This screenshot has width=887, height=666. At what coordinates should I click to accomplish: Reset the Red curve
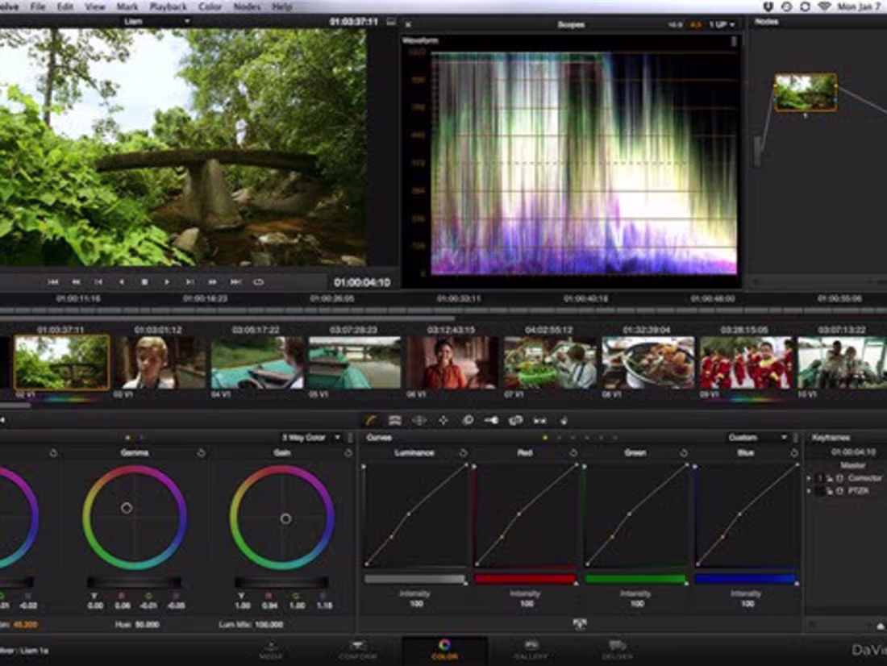click(573, 453)
